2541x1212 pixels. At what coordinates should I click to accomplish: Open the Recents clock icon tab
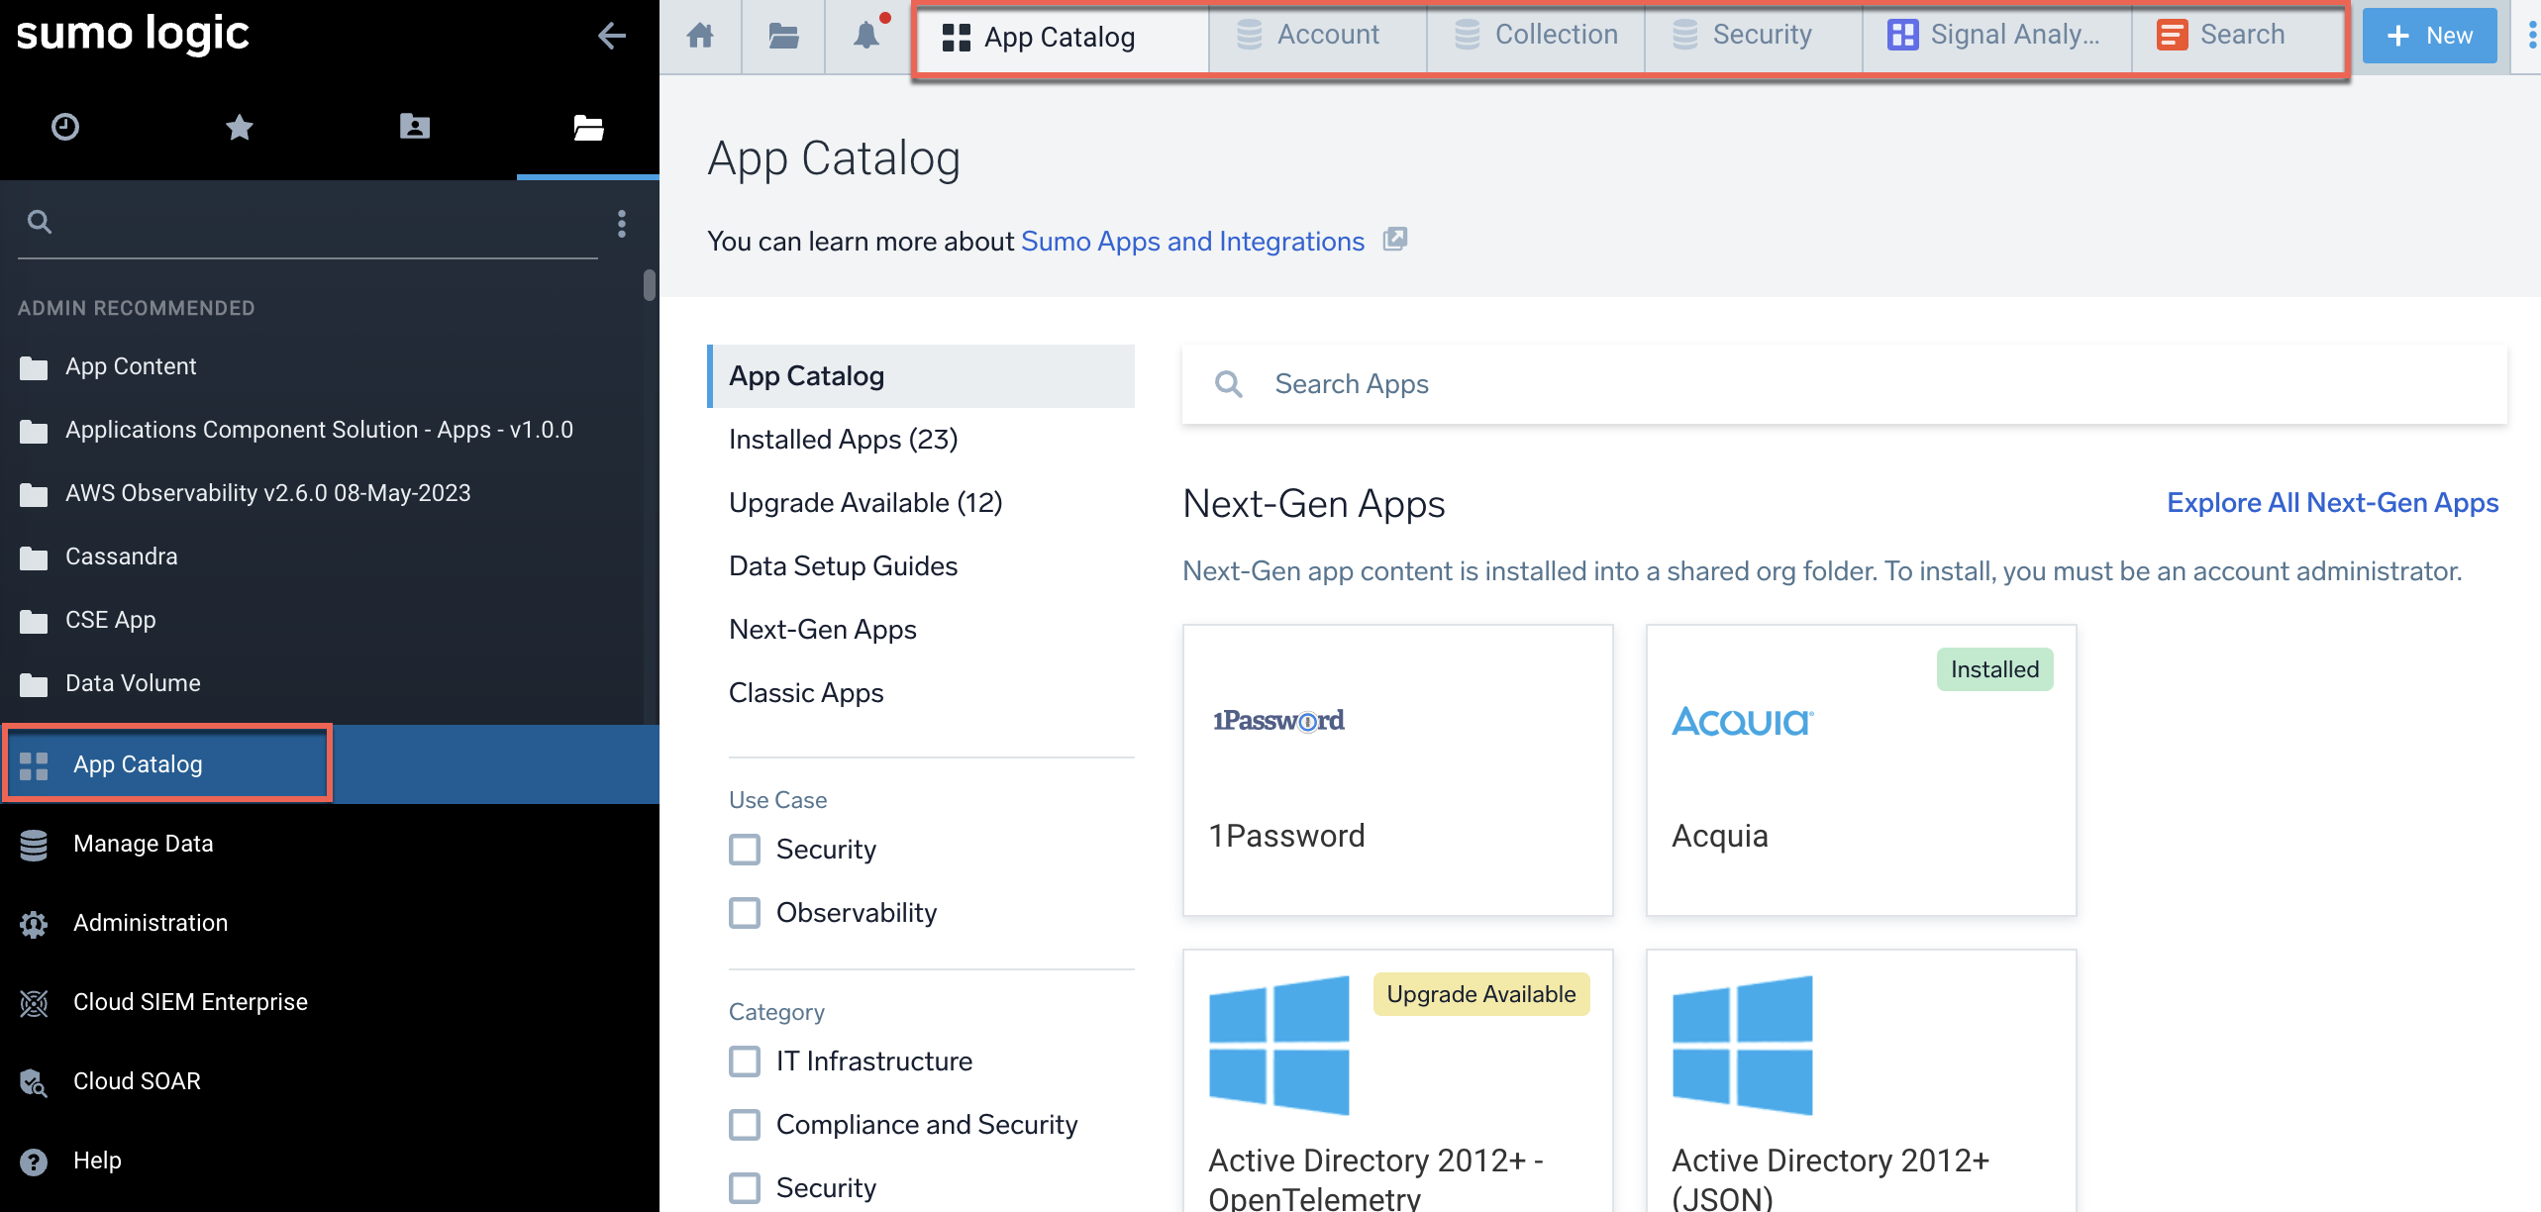coord(65,127)
